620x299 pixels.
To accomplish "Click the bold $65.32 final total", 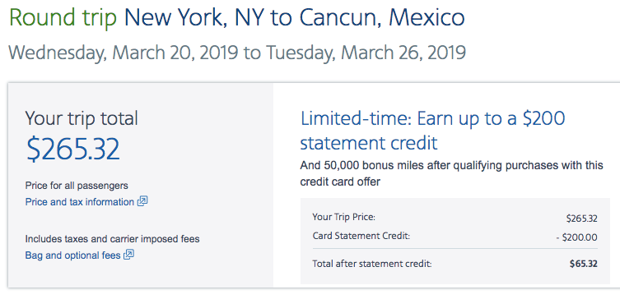I will coord(583,264).
